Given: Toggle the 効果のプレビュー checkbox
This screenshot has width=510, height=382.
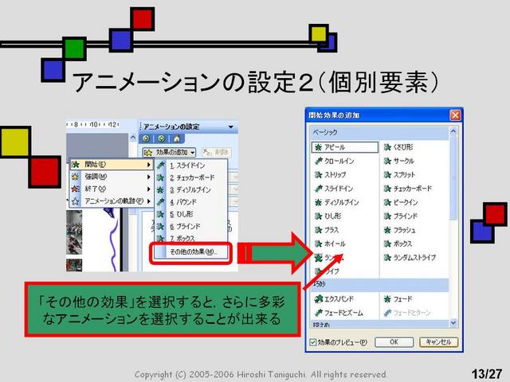Looking at the screenshot, I should (x=313, y=342).
